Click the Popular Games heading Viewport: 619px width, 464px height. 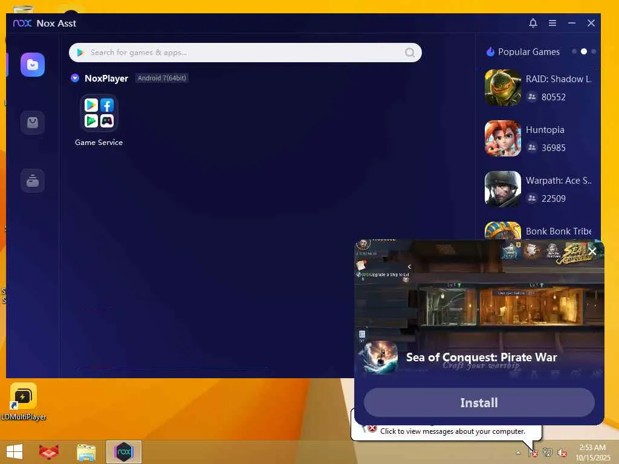pos(528,52)
